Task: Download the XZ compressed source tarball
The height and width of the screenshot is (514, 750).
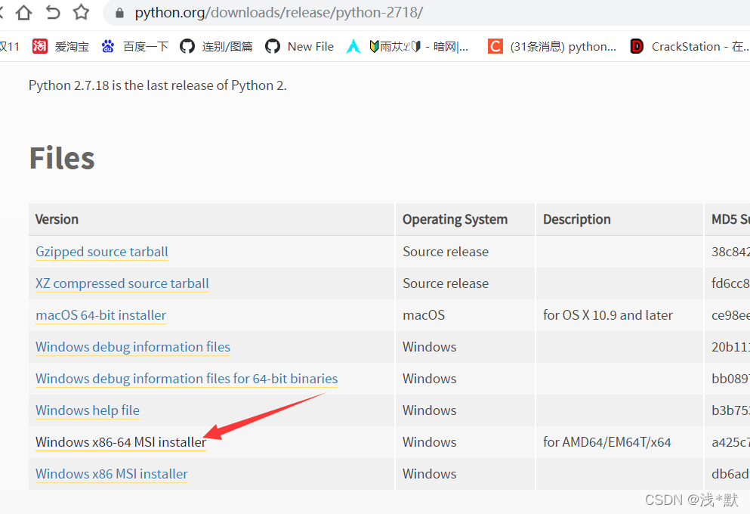Action: [122, 283]
